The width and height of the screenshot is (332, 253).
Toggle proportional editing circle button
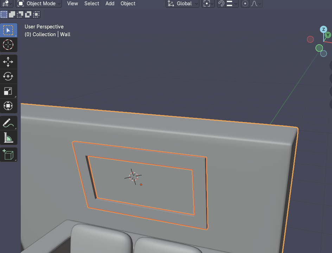pyautogui.click(x=245, y=4)
